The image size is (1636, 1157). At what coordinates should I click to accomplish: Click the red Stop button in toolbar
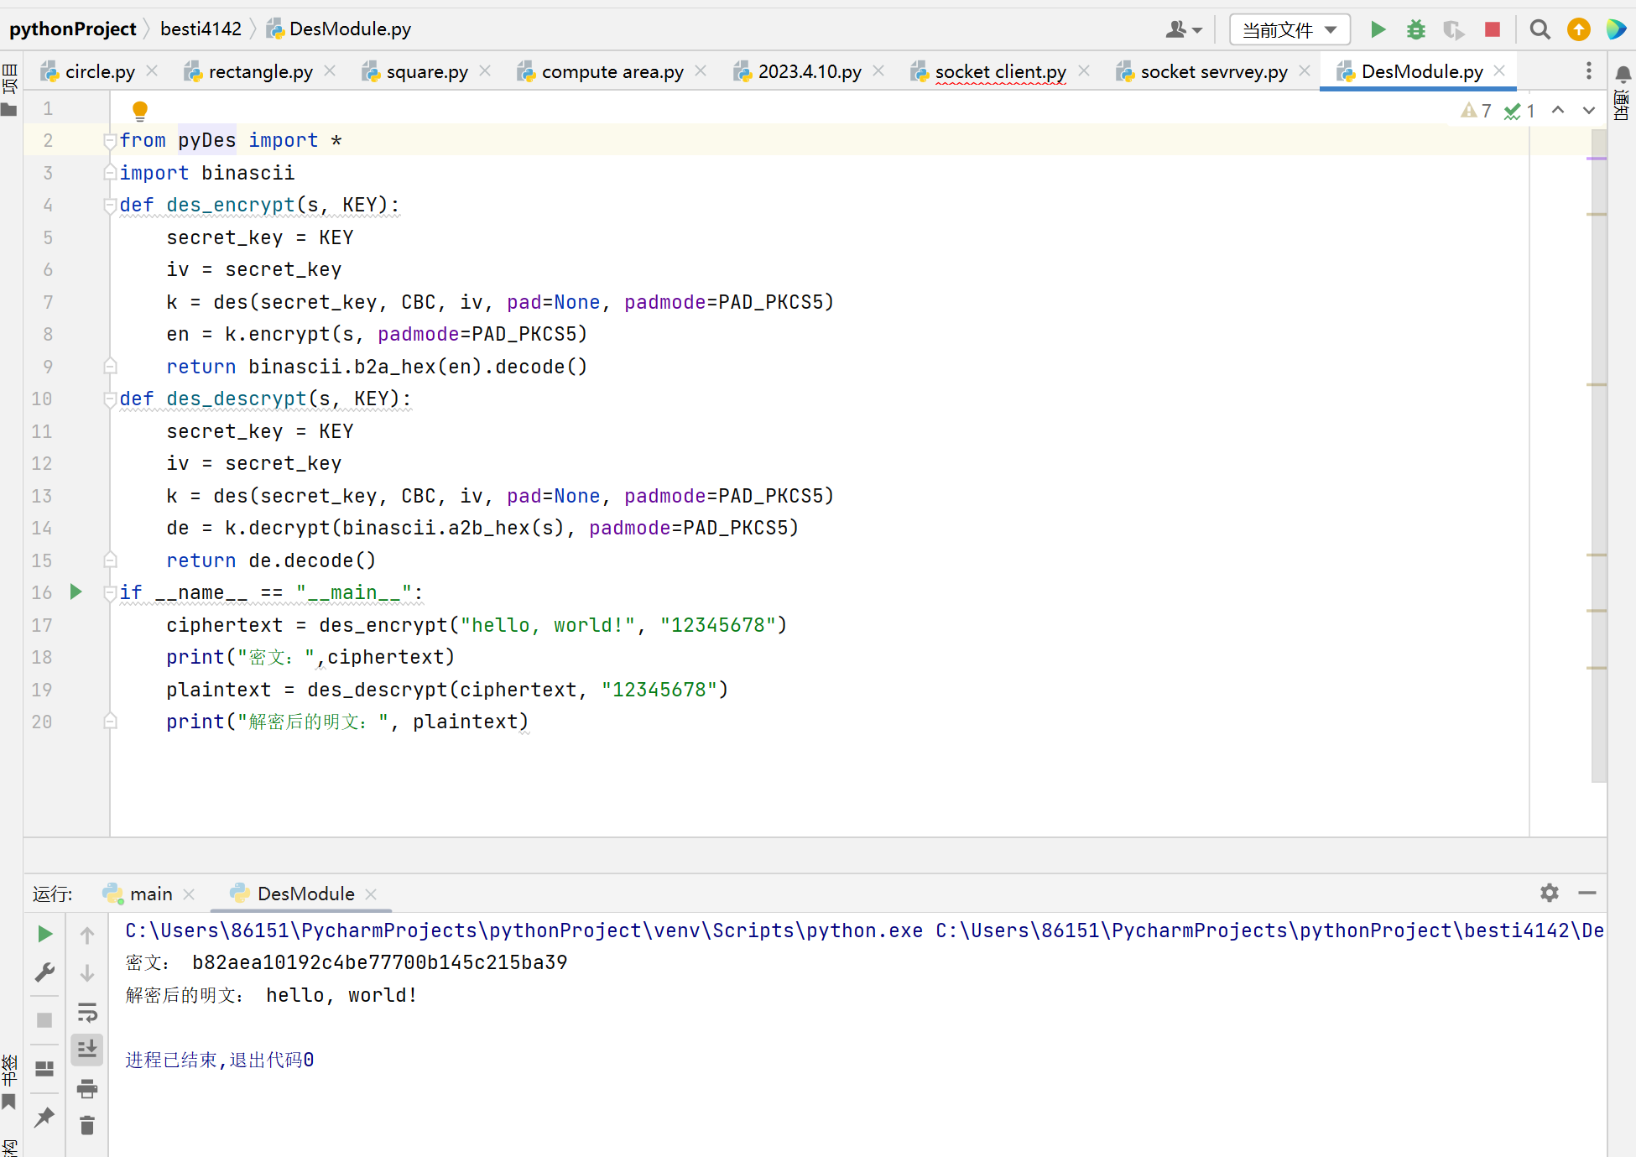pos(1492,30)
